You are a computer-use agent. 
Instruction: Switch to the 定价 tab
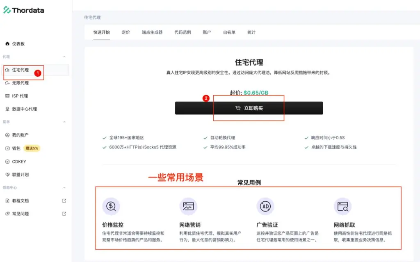pos(126,32)
